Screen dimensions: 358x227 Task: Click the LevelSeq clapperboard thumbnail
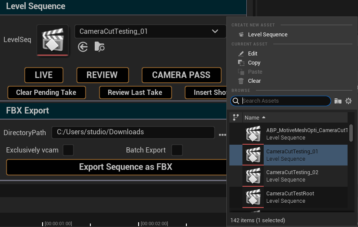click(x=53, y=40)
